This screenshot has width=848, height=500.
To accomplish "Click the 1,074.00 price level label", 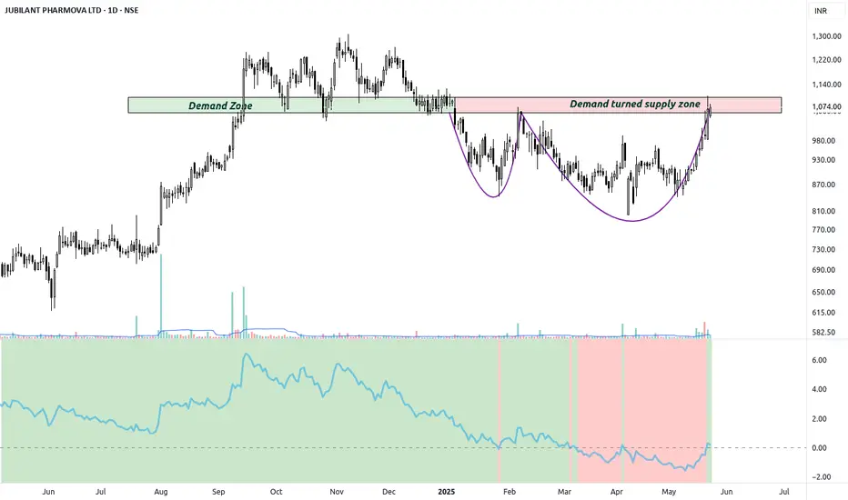I will point(826,106).
